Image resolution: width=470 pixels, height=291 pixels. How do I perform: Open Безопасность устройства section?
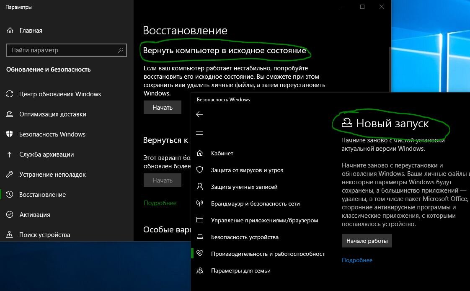[x=245, y=237]
